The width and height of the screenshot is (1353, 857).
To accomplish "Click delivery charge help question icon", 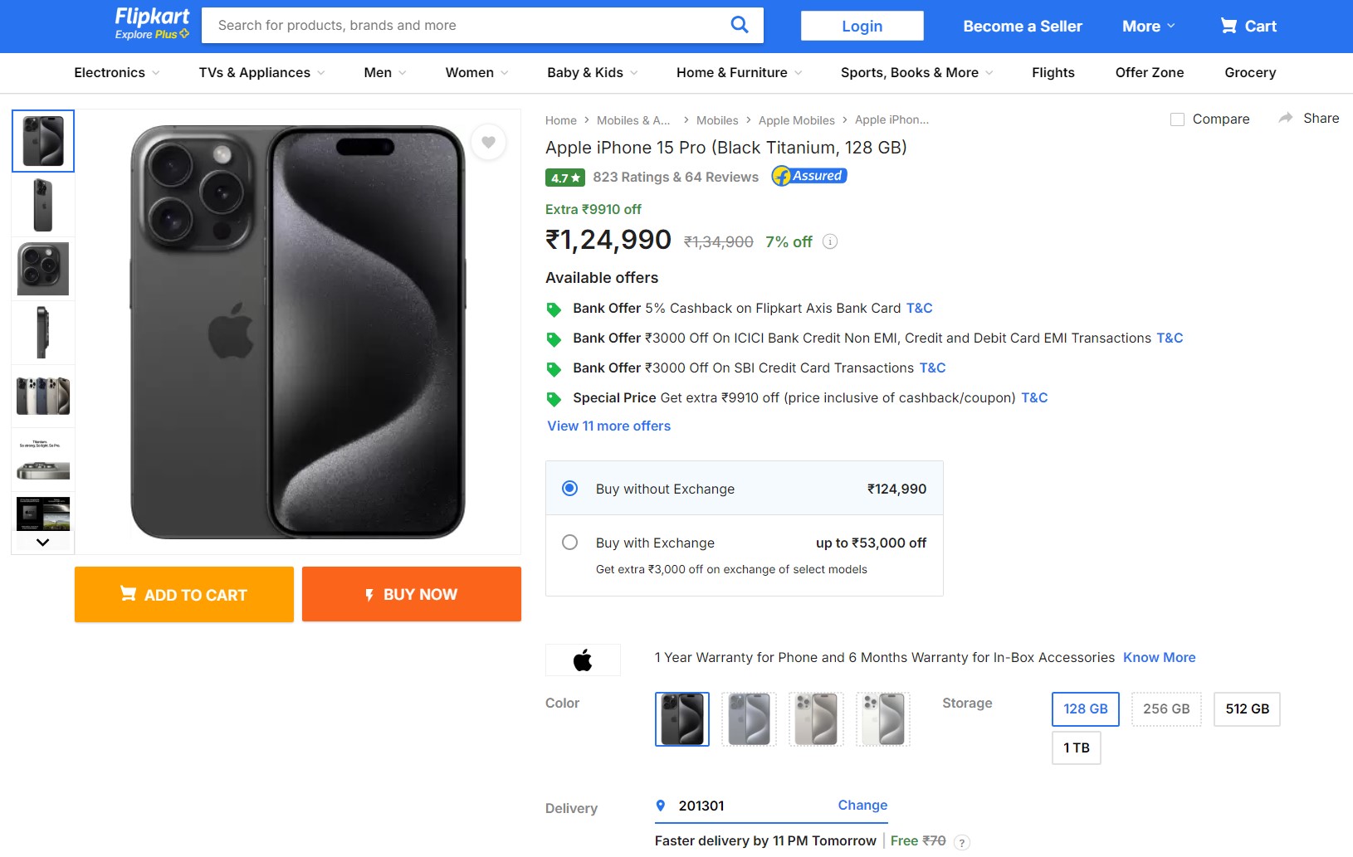I will (962, 842).
